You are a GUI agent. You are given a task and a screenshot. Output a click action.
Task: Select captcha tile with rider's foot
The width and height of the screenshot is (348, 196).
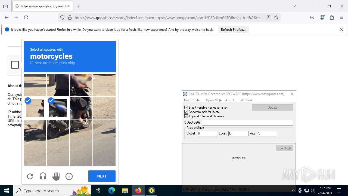[x=81, y=131]
